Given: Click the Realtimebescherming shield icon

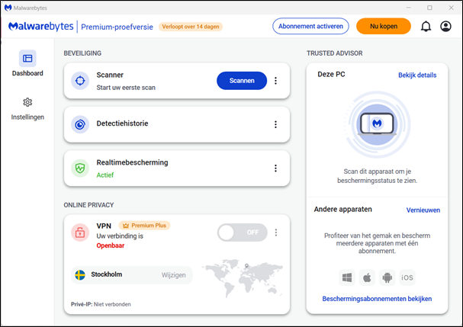Looking at the screenshot, I should point(80,168).
